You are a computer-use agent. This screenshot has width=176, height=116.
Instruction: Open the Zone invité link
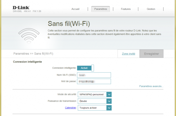coord(128,54)
